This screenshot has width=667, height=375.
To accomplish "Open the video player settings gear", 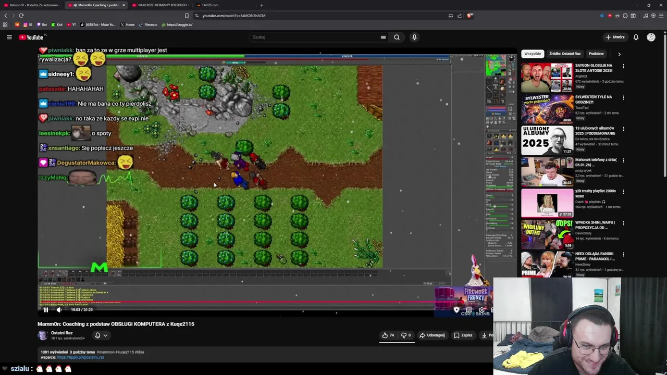I will (x=481, y=310).
